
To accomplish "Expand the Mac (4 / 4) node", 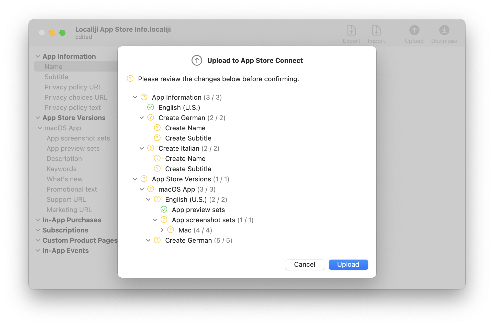I will click(162, 230).
